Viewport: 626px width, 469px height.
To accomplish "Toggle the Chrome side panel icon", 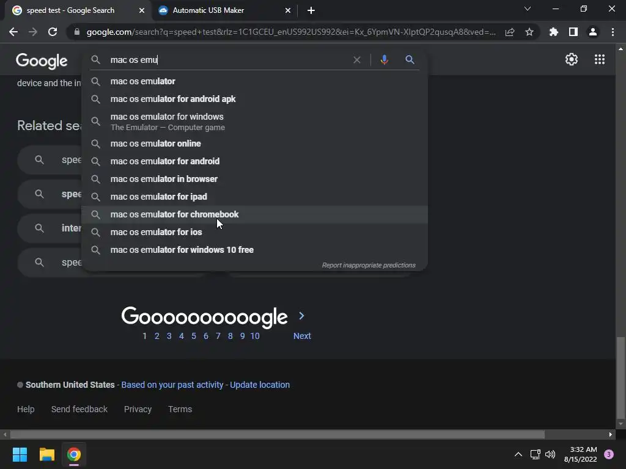I will point(573,32).
